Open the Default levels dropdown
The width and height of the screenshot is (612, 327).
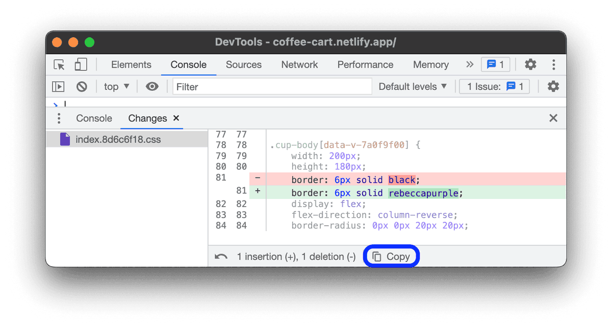[413, 87]
